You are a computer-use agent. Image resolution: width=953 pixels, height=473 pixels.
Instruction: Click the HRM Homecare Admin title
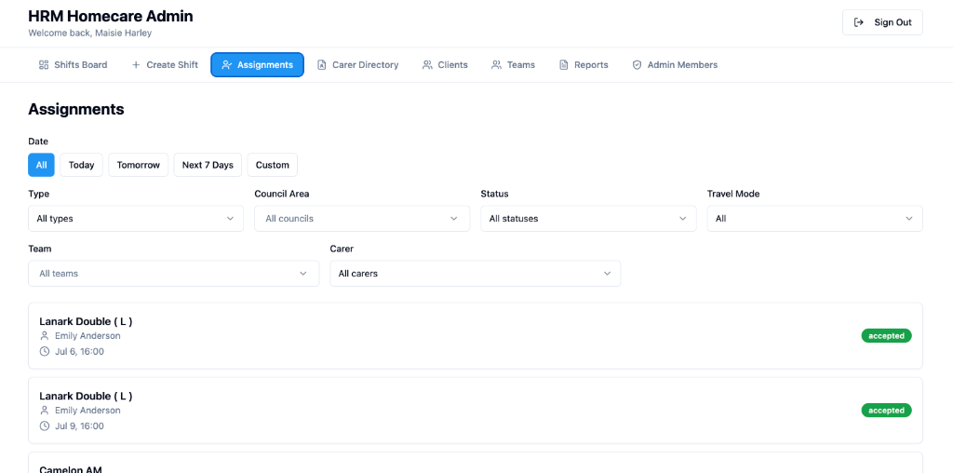coord(111,17)
